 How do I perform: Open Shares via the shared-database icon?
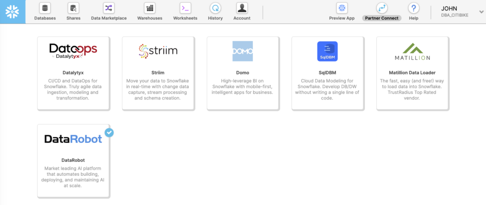(x=74, y=9)
